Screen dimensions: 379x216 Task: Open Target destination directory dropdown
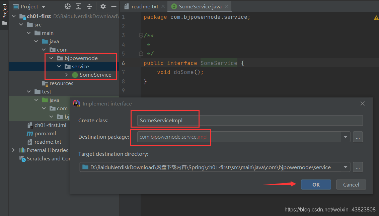pyautogui.click(x=346, y=167)
